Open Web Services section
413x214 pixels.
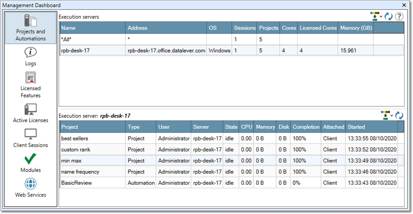(30, 188)
